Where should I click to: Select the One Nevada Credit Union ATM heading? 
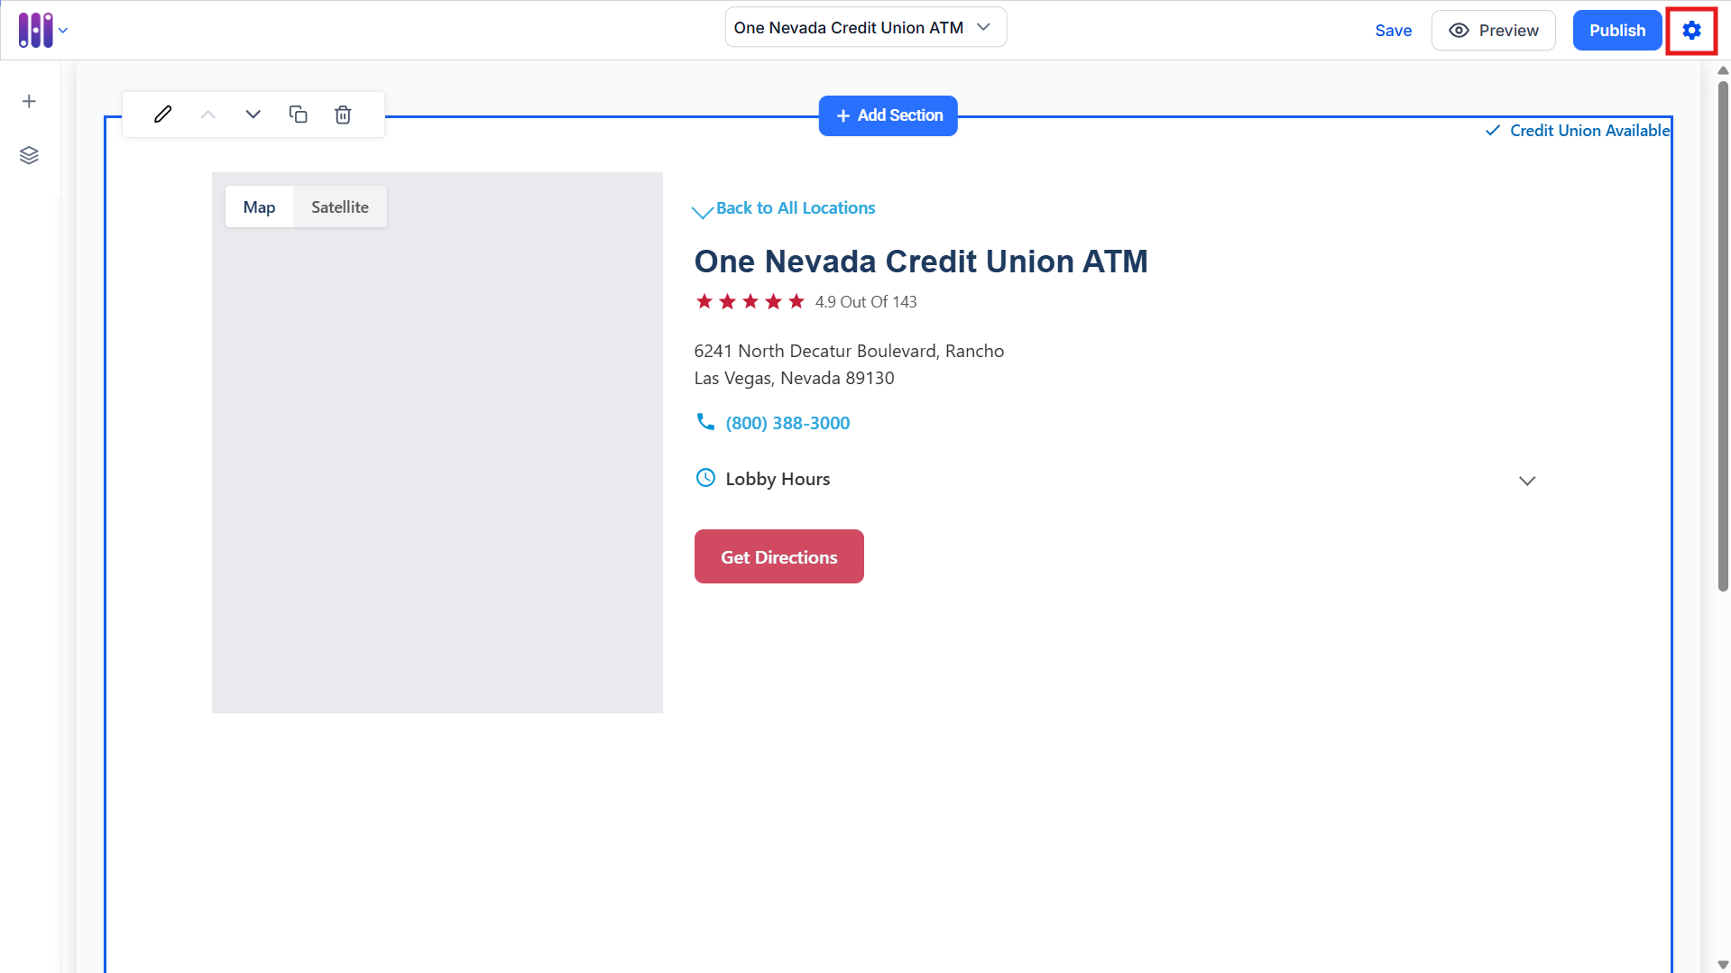click(921, 262)
